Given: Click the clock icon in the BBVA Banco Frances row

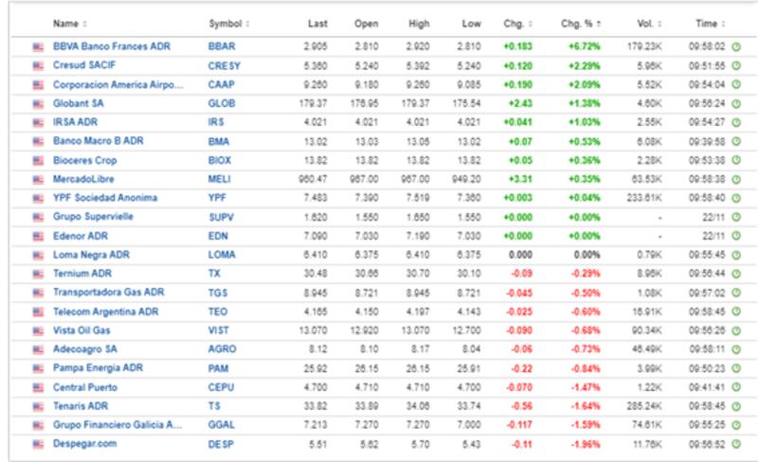Looking at the screenshot, I should pyautogui.click(x=736, y=45).
